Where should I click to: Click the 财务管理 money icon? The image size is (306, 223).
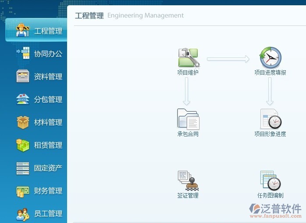coord(23,191)
